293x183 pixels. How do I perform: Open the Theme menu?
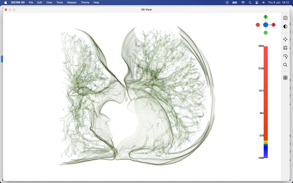tap(85, 3)
